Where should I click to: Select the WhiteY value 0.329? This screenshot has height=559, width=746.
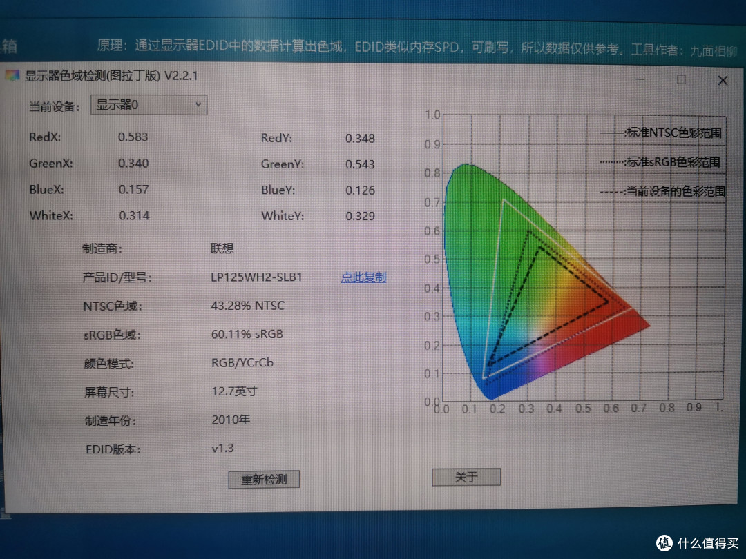(360, 216)
